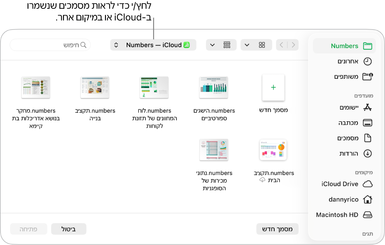Open the Numbers — iCloud location popup
Screen dimensions: 385x245
point(153,45)
